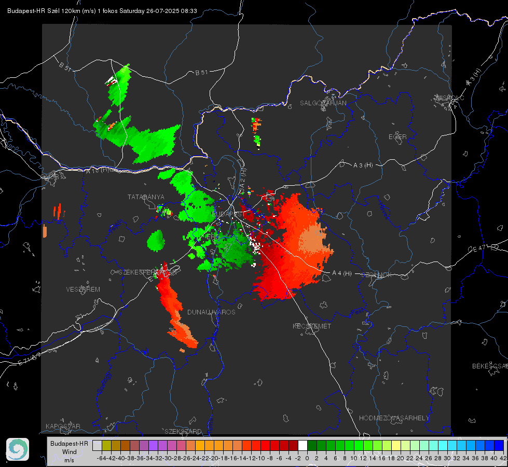
Task: Choose the darkest green swatch after 0
Action: (x=312, y=445)
